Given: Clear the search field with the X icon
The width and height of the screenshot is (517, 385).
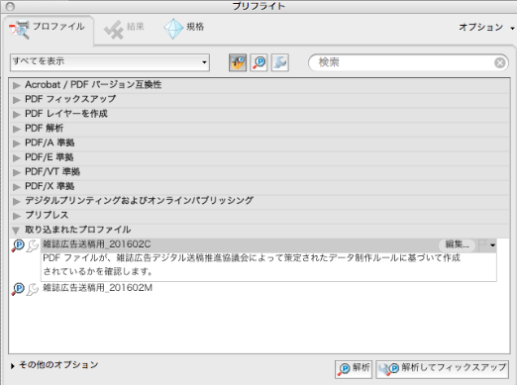Looking at the screenshot, I should tap(500, 62).
